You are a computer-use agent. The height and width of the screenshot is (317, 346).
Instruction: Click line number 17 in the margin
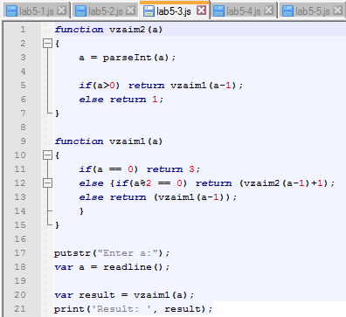(20, 253)
